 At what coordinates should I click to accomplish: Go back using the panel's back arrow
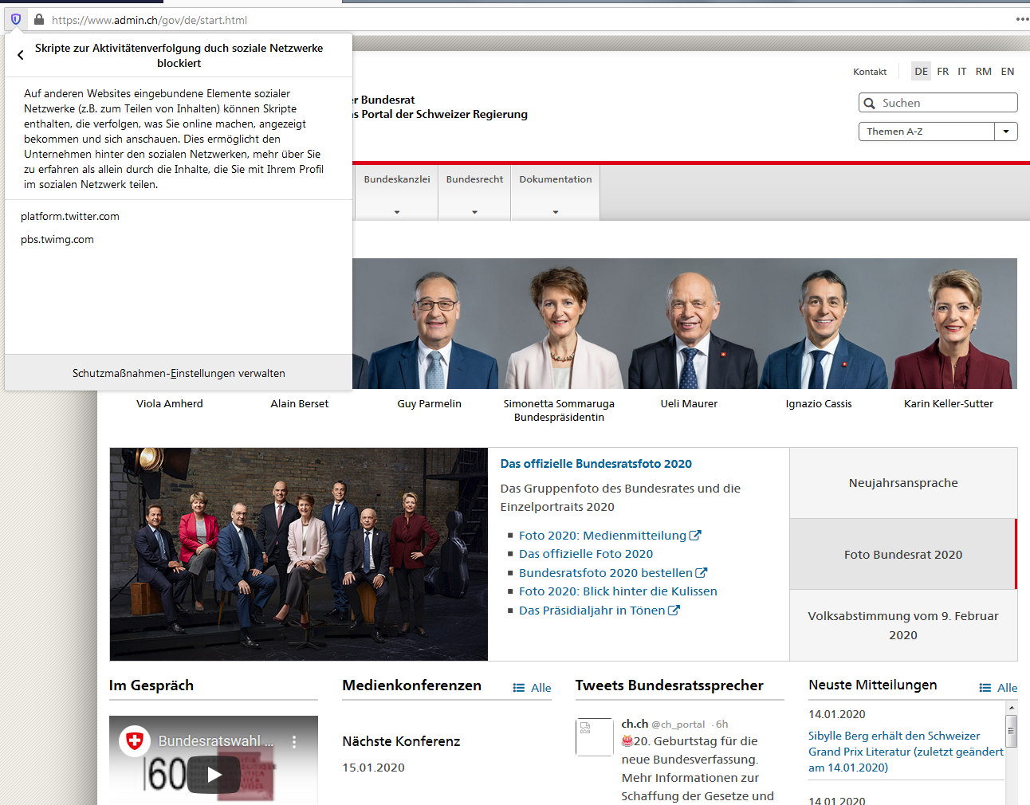[x=21, y=55]
